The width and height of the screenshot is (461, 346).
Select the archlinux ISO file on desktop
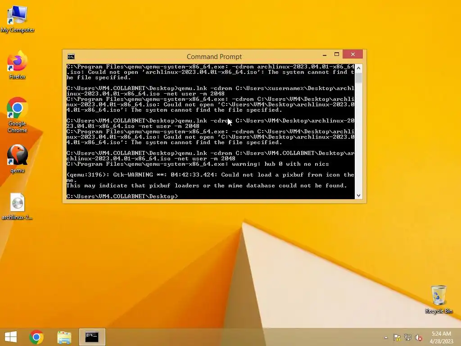point(17,206)
